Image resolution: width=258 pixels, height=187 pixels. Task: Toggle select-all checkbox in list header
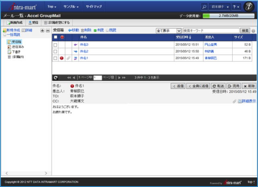pos(56,37)
